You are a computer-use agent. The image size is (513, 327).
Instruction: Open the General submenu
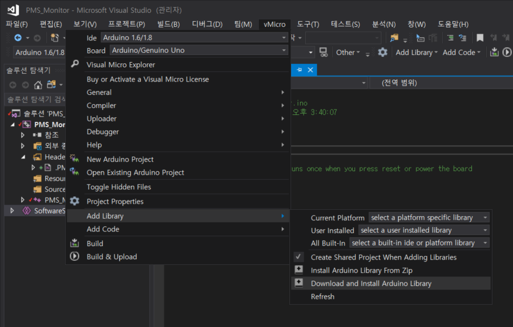(x=178, y=93)
